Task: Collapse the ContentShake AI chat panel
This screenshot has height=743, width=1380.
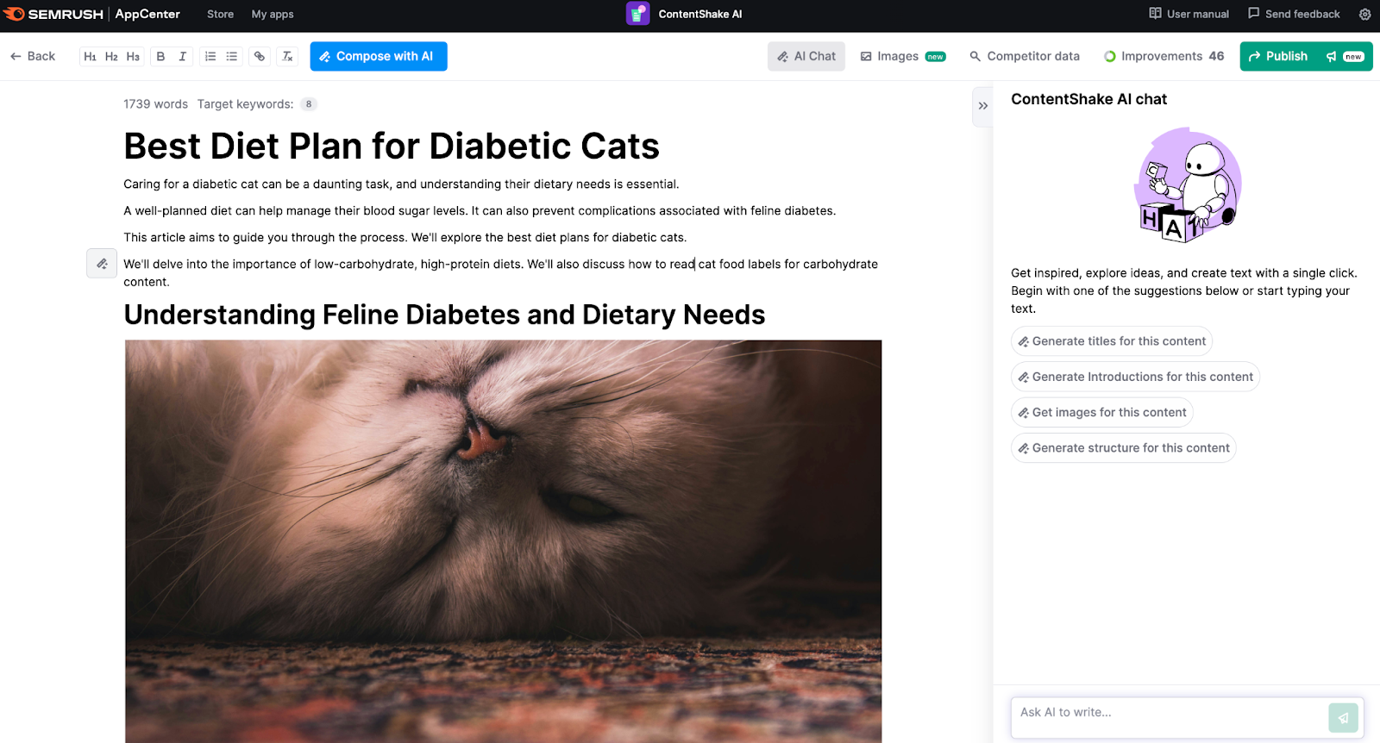Action: coord(982,106)
